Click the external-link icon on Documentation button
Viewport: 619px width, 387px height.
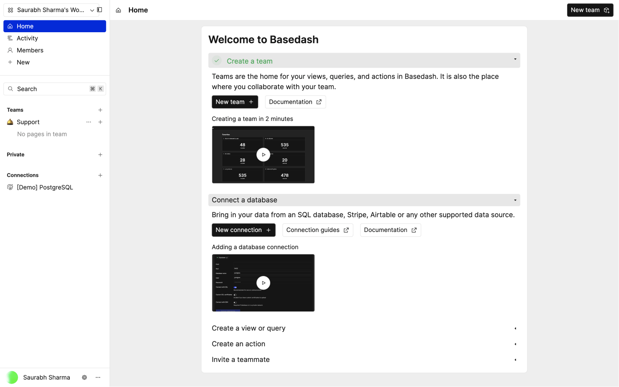319,102
